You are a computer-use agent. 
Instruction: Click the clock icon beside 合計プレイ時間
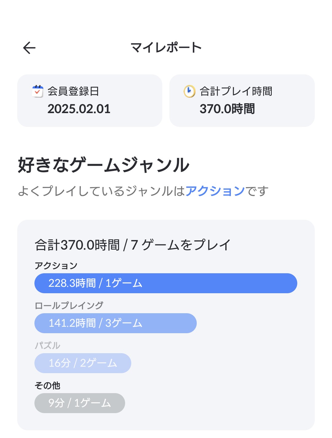(189, 91)
